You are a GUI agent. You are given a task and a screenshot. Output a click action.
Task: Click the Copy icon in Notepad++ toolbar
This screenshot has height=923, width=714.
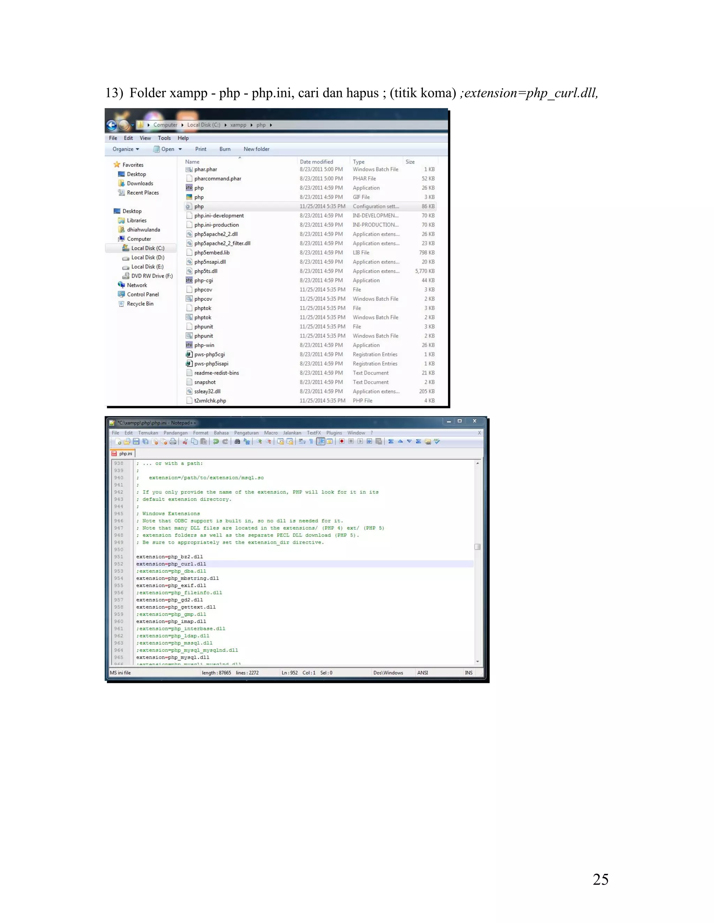195,442
